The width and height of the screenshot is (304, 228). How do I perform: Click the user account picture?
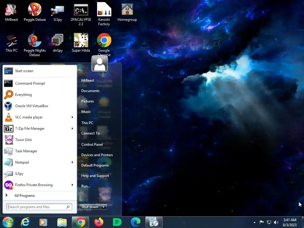click(x=100, y=64)
